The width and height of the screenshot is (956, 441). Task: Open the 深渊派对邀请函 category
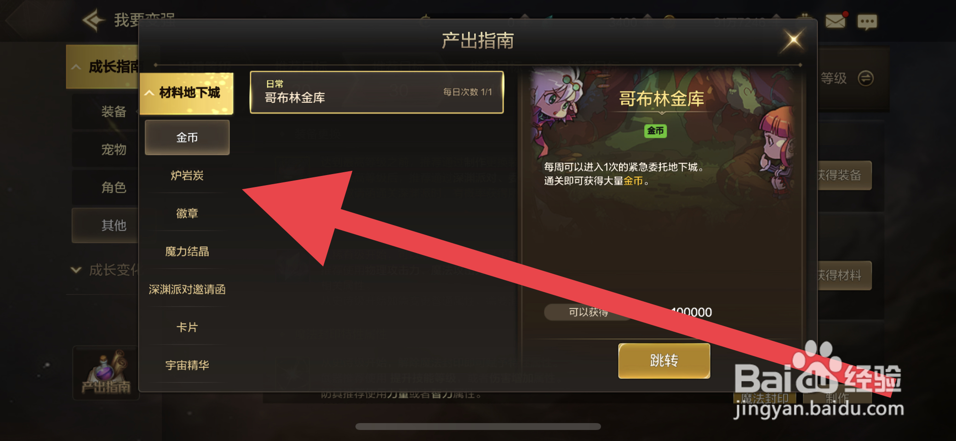pyautogui.click(x=187, y=289)
